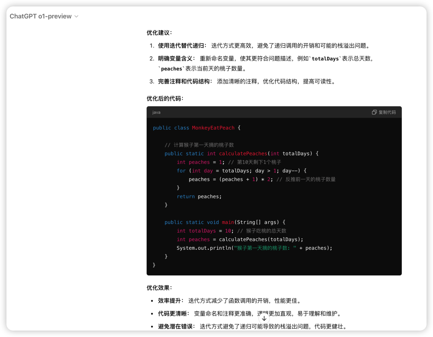Click the main method declaration line

click(x=225, y=222)
